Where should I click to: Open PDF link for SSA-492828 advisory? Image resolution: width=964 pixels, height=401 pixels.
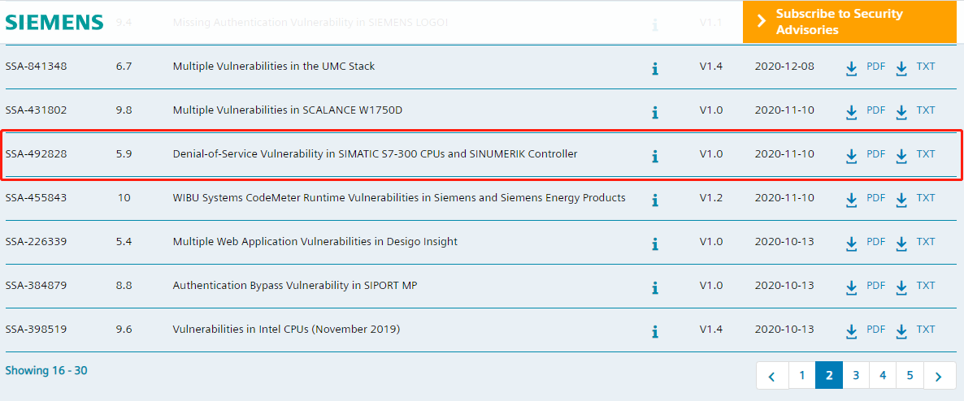click(876, 154)
